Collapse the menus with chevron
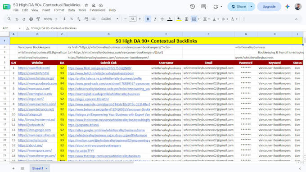The height and width of the screenshot is (172, 306). [x=296, y=19]
